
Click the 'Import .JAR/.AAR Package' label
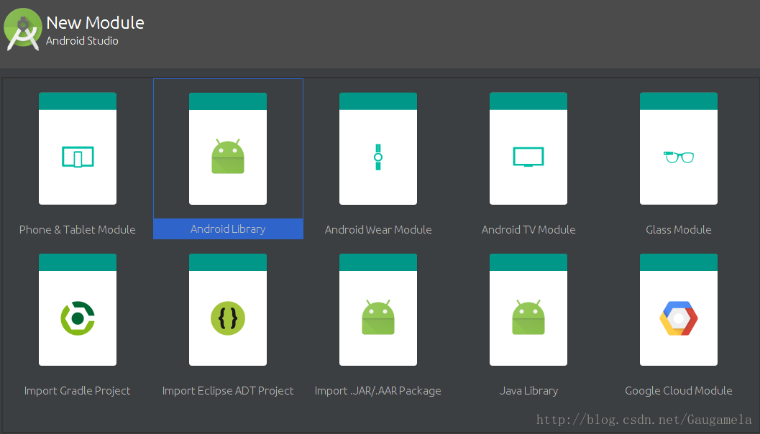click(x=378, y=390)
